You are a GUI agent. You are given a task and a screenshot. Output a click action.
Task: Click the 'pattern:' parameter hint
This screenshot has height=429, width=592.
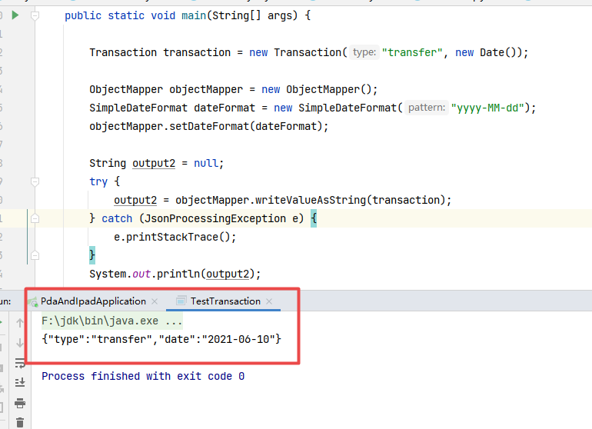pos(427,108)
